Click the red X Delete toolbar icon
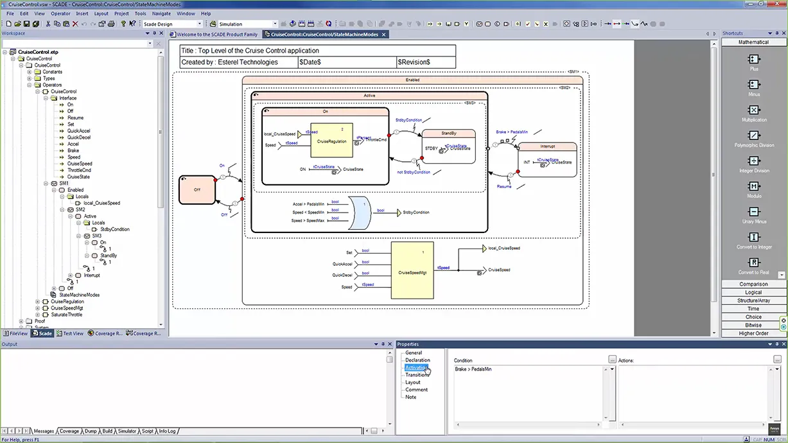Image resolution: width=788 pixels, height=443 pixels. click(75, 24)
